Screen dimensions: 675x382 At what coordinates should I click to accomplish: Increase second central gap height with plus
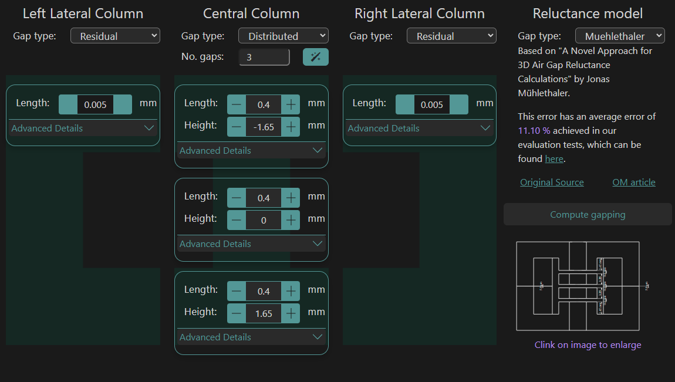[x=291, y=220]
